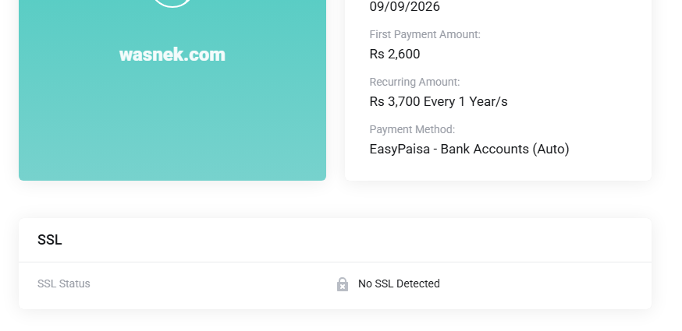Click the Recurring Amount label

coord(414,82)
